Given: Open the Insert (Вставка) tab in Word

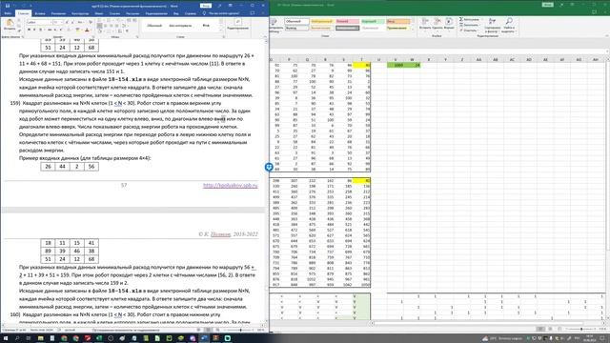Looking at the screenshot, I should click(40, 13).
